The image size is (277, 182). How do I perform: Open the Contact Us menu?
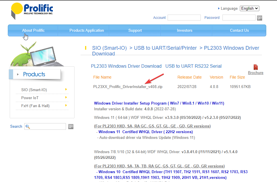click(x=239, y=30)
